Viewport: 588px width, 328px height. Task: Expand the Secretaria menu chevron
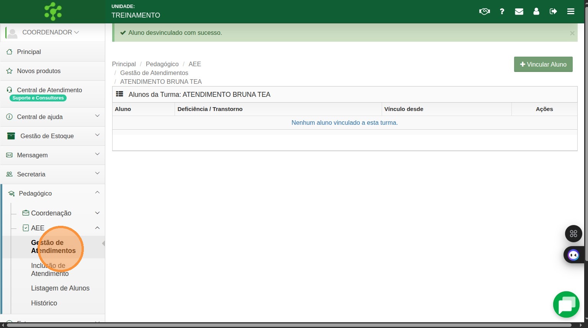click(97, 173)
